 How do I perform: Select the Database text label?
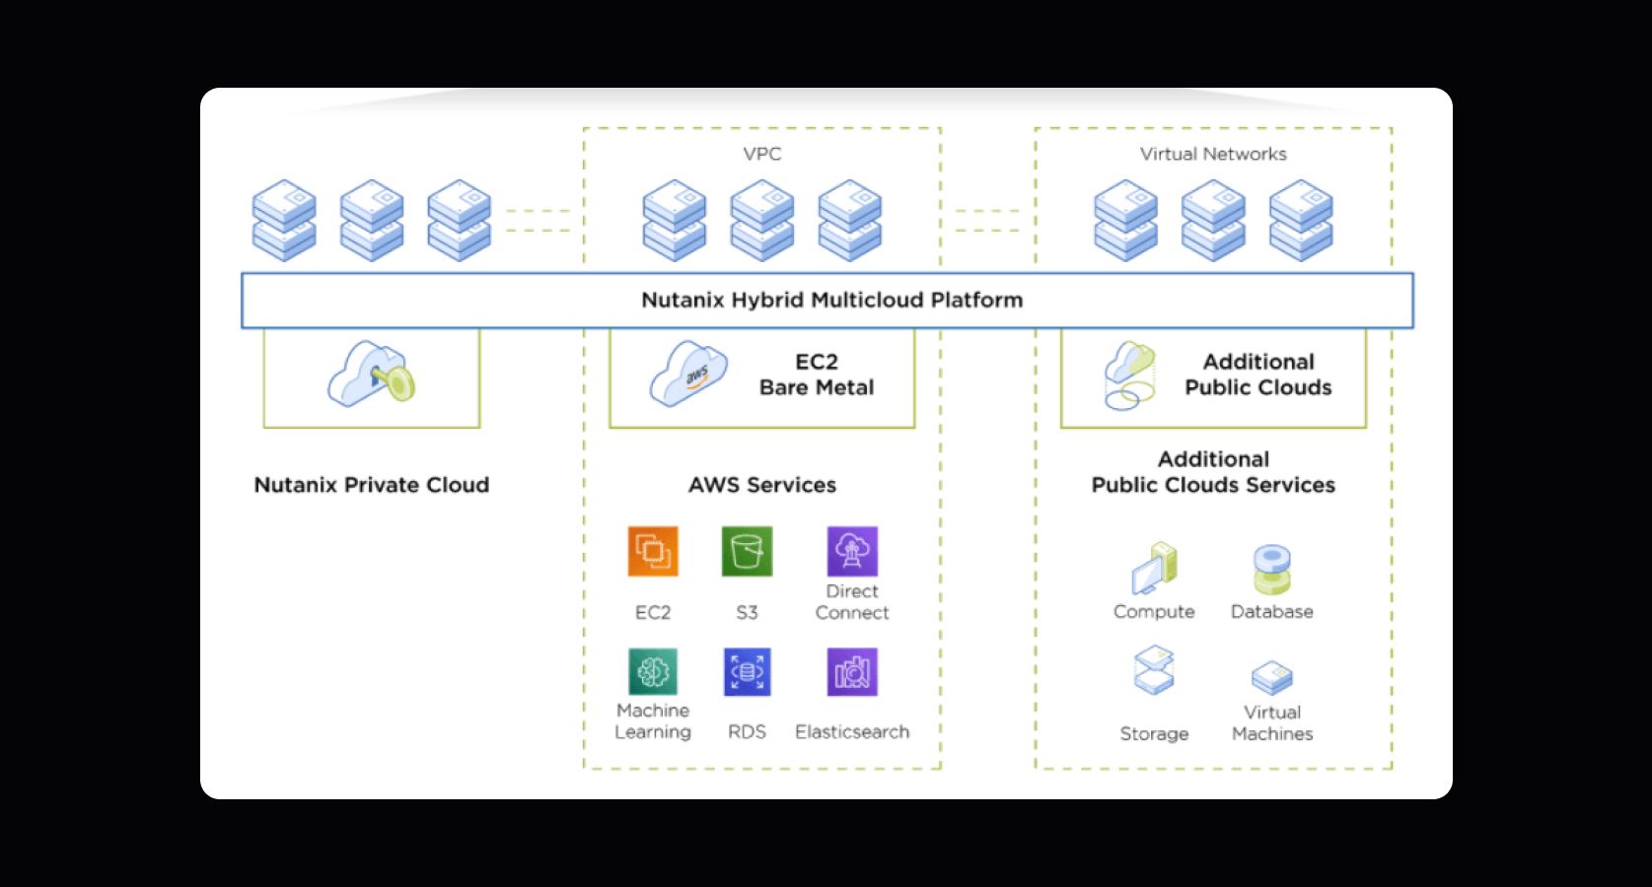[1272, 612]
